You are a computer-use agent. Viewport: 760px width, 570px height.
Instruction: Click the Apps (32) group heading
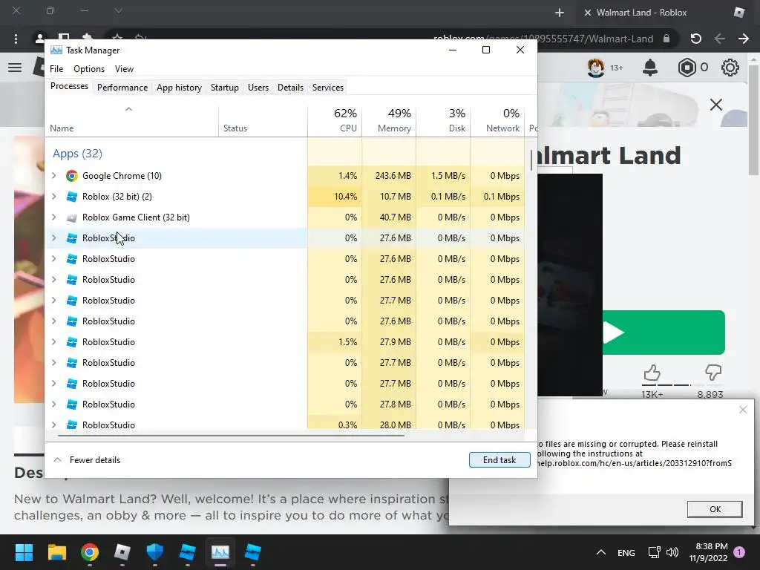coord(77,154)
